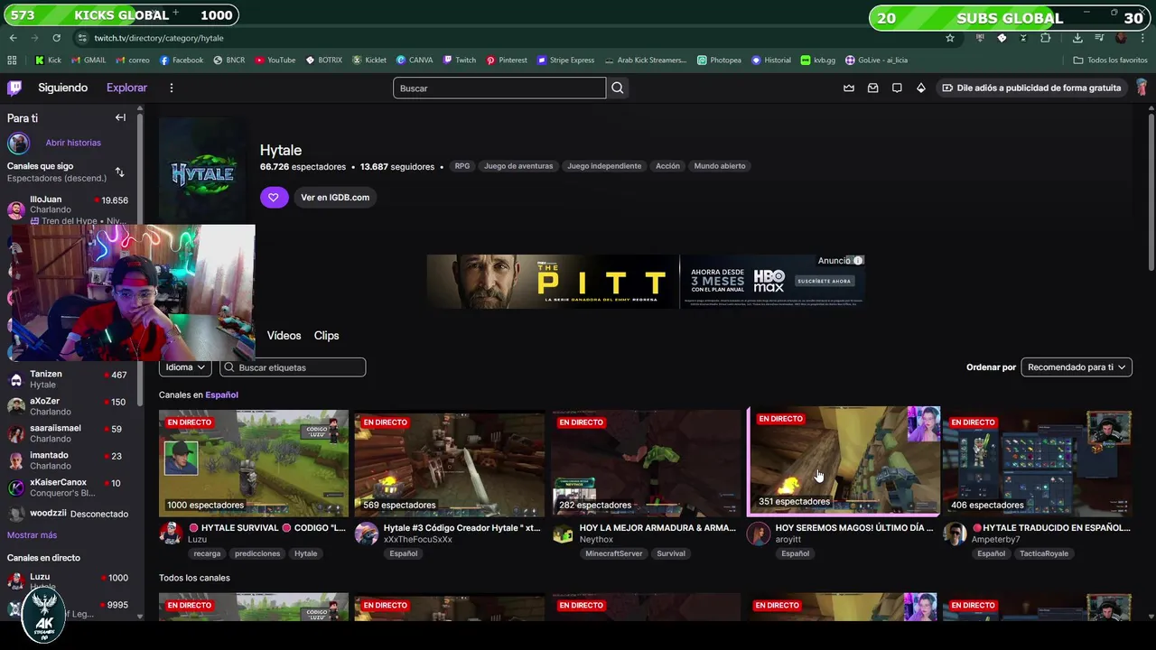This screenshot has height=650, width=1156.
Task: Open the Idioma dropdown
Action: click(x=185, y=367)
